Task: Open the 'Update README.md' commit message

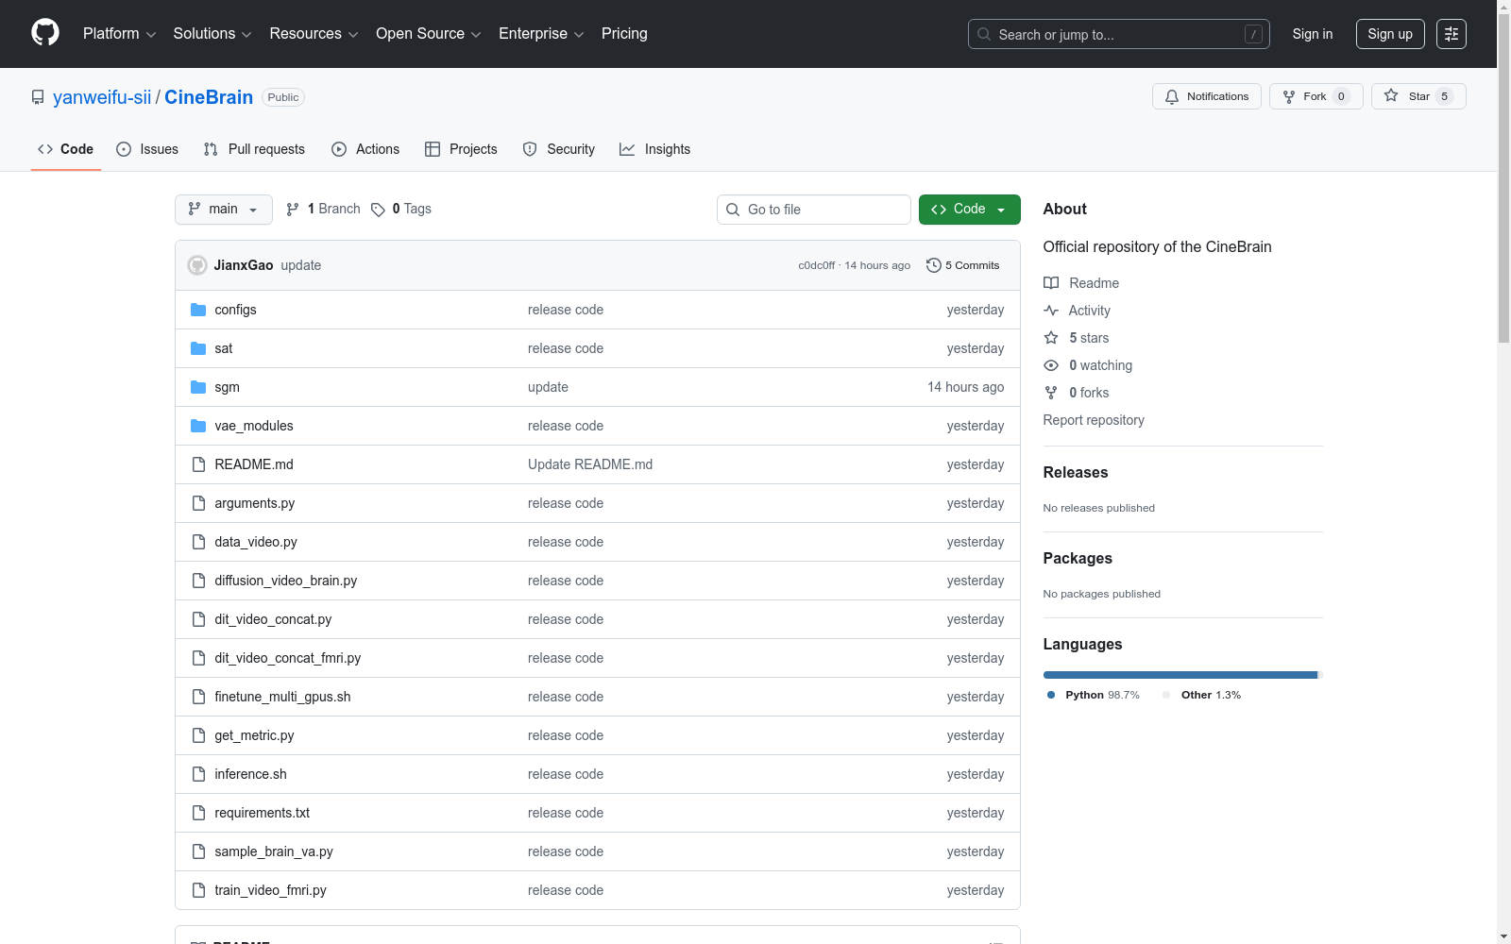Action: [x=590, y=464]
